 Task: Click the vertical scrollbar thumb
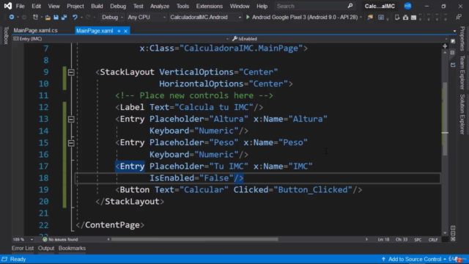[445, 119]
